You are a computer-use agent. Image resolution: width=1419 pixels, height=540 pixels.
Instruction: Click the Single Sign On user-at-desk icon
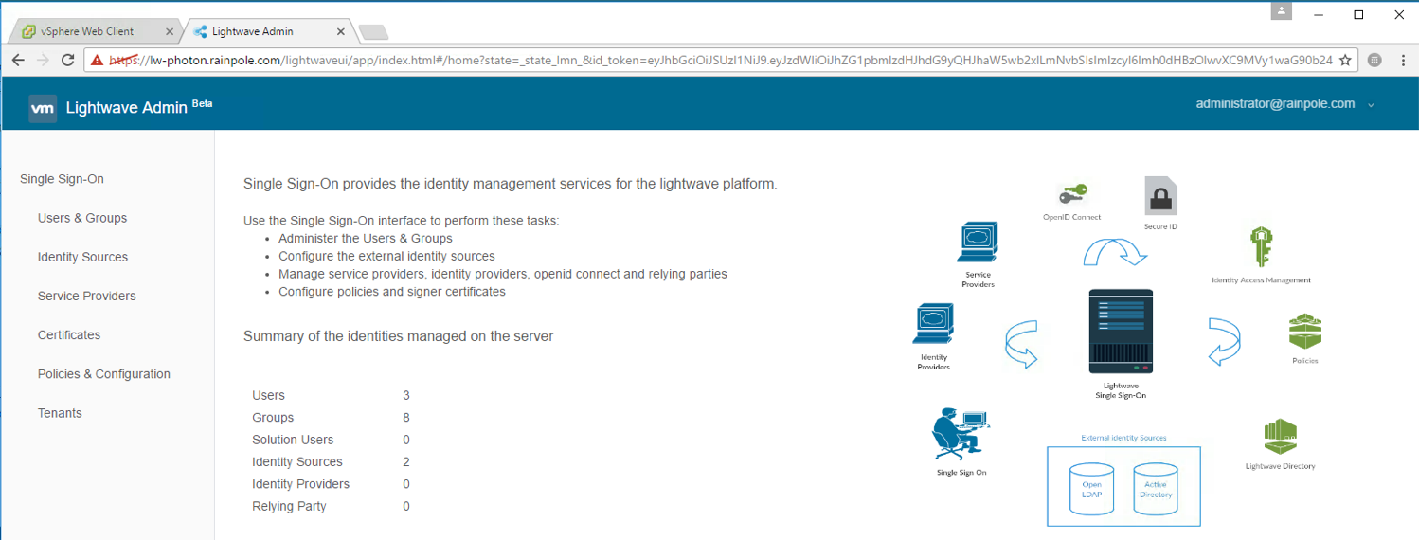click(961, 434)
